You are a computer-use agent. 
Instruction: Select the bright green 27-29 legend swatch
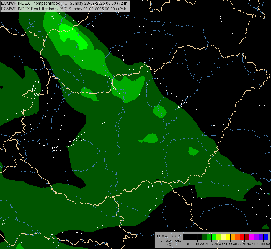[x=214, y=237]
